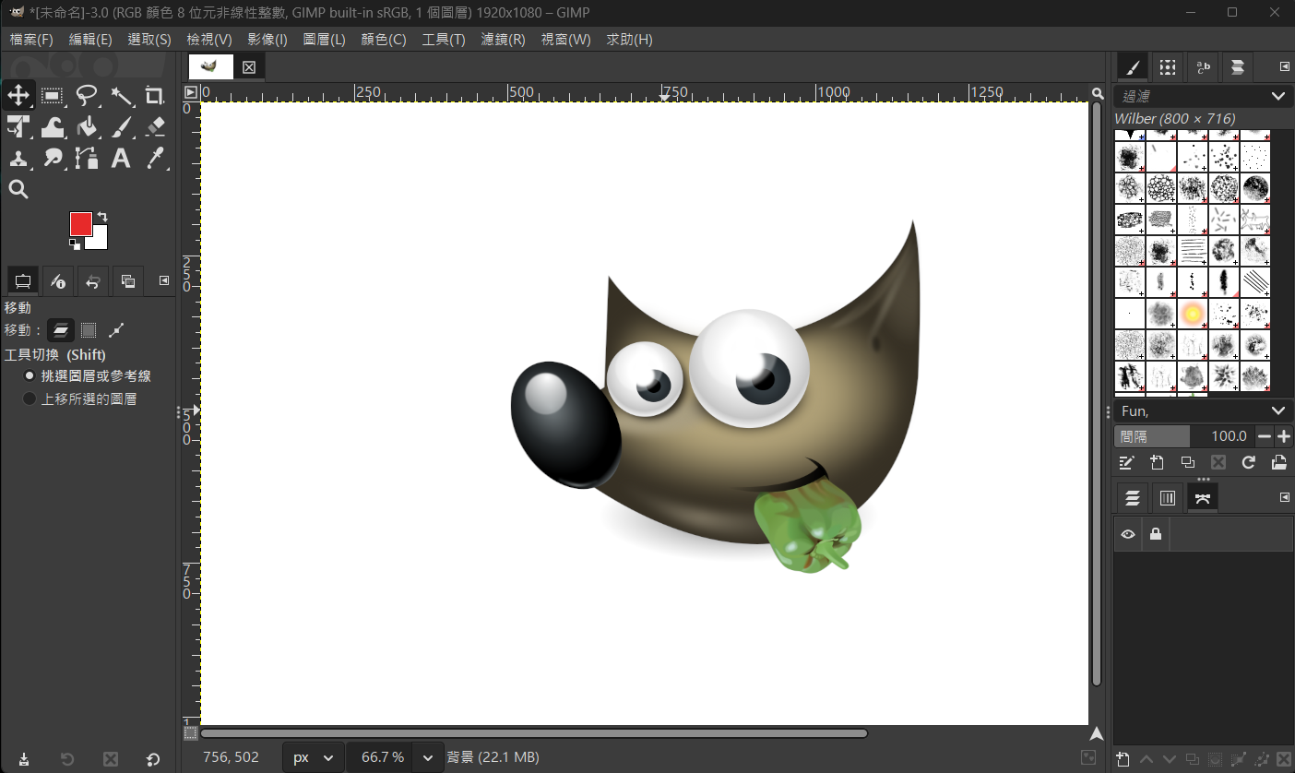Viewport: 1295px width, 773px height.
Task: Switch to Layers tab in lower dock
Action: [x=1133, y=498]
